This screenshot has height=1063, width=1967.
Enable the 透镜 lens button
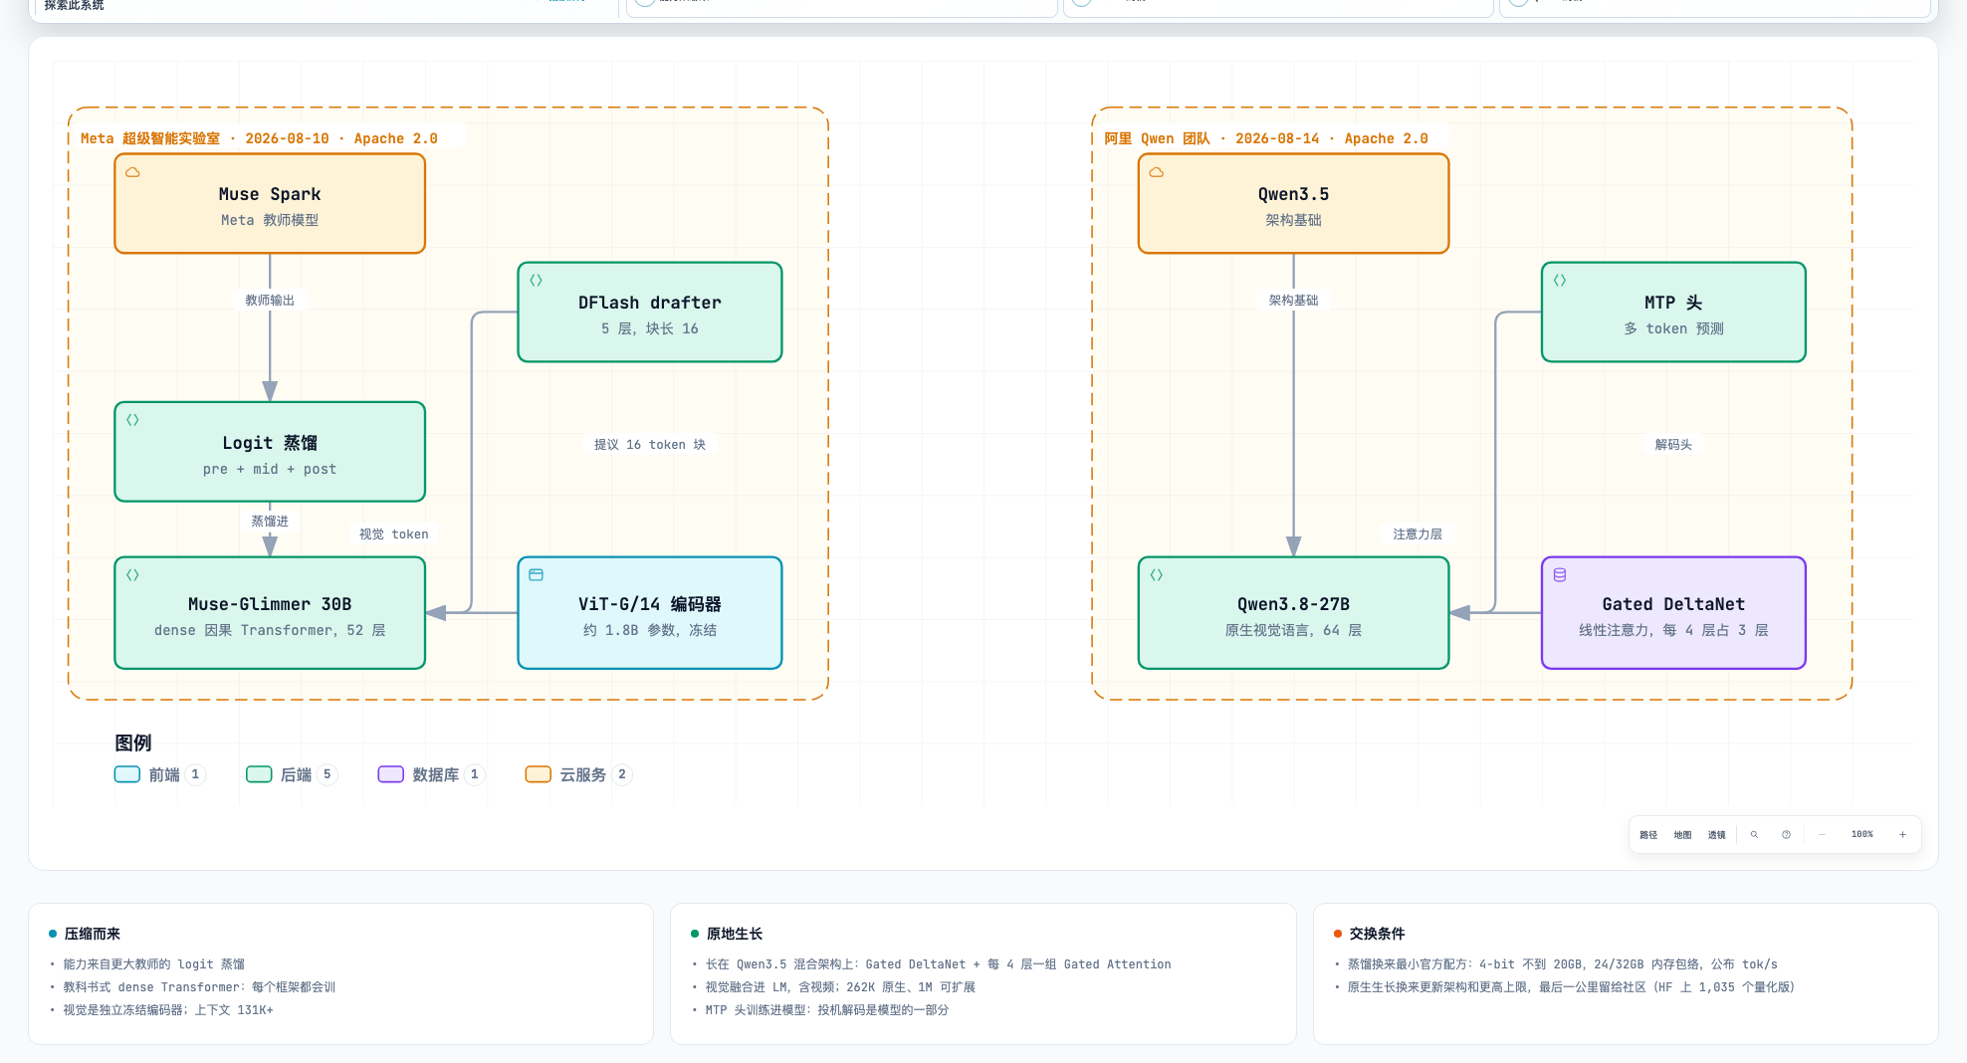point(1716,835)
